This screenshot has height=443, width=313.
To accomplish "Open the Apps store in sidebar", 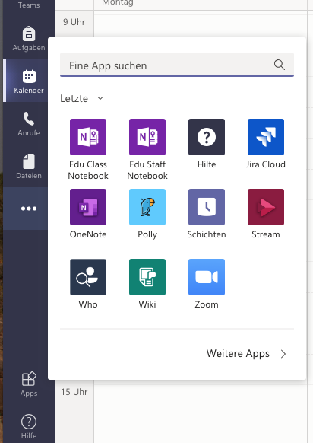I will pyautogui.click(x=29, y=384).
